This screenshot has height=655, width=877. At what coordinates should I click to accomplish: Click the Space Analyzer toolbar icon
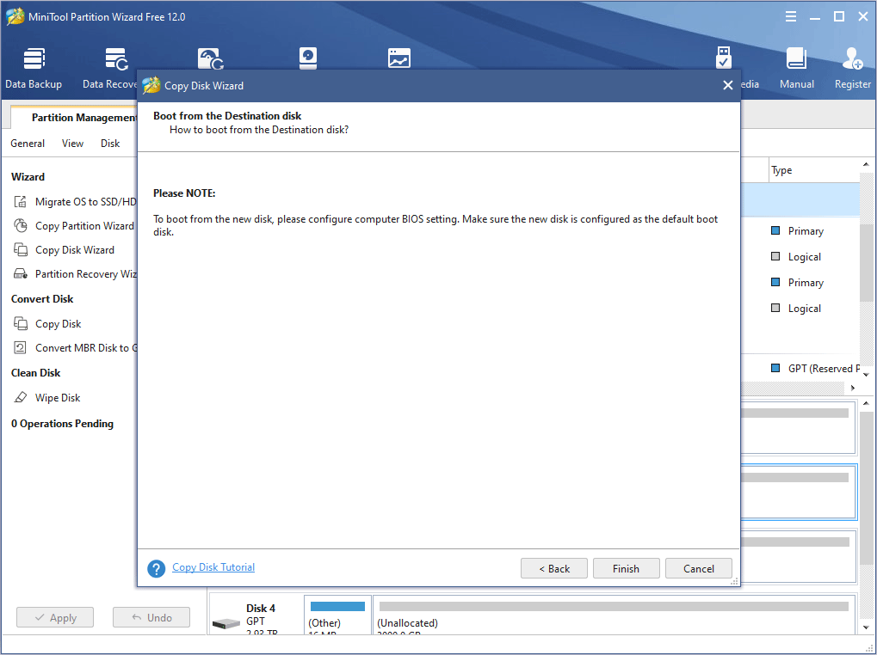tap(399, 58)
